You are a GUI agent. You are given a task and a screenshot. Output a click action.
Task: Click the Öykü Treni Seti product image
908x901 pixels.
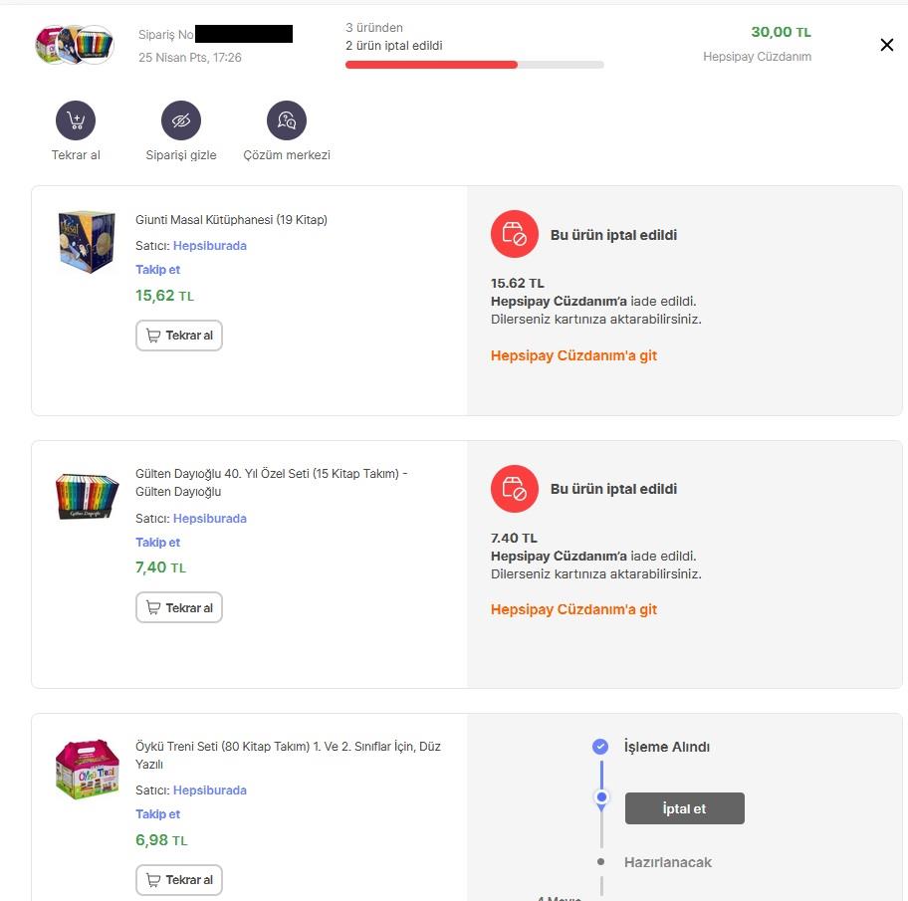tap(87, 769)
